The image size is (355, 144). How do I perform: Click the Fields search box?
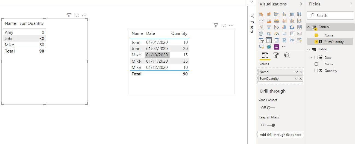[x=330, y=16]
